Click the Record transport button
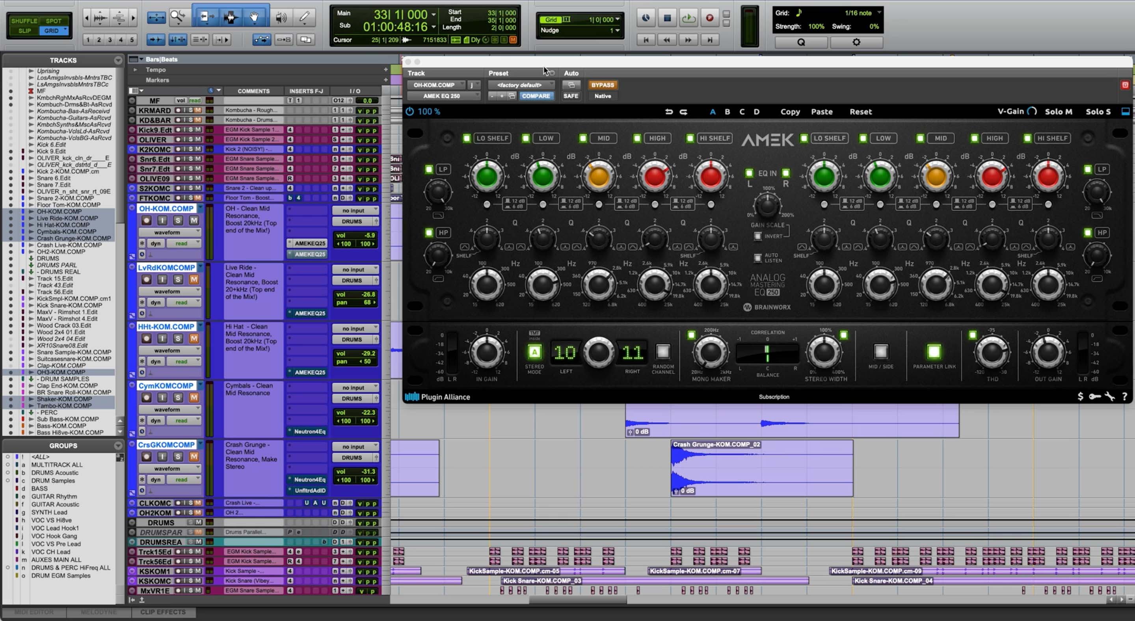This screenshot has width=1135, height=621. [710, 18]
